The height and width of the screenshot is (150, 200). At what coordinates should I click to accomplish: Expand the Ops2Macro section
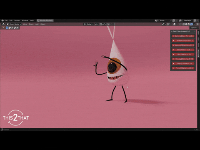click(x=183, y=54)
